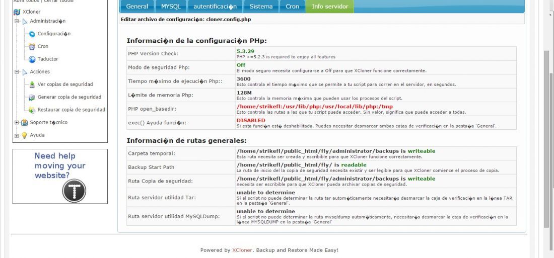Open Cron in the sidebar tree

(43, 46)
